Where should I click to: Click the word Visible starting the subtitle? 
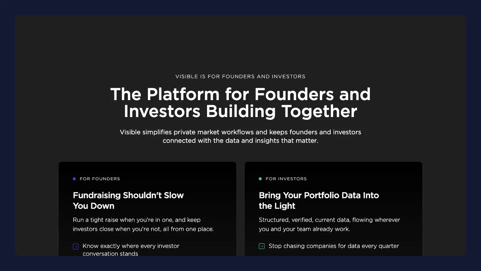[x=130, y=132]
